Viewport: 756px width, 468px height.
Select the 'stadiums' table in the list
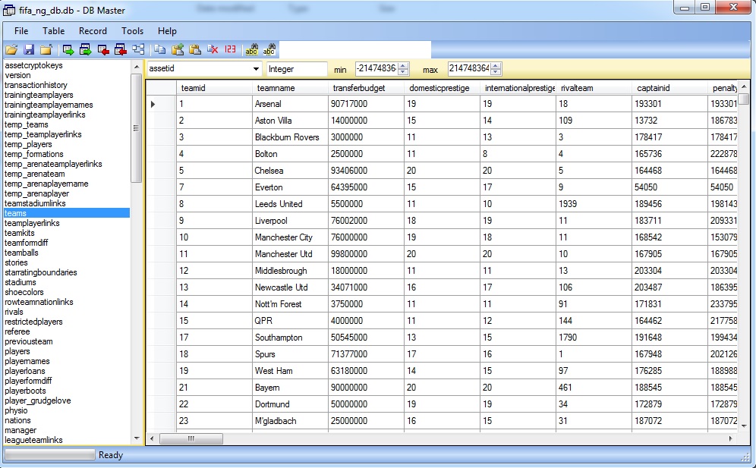pyautogui.click(x=20, y=282)
